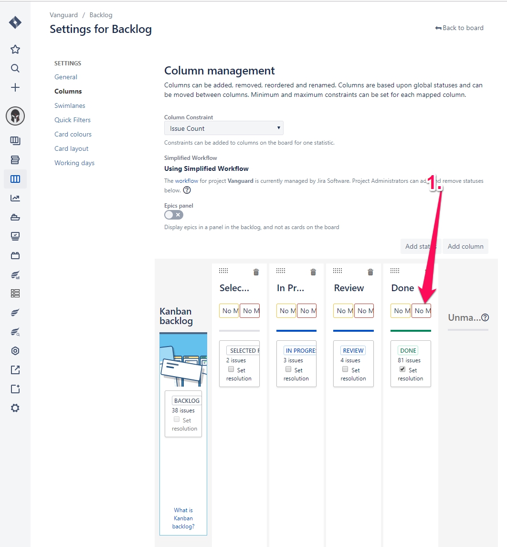Open project settings gear icon
The image size is (507, 547).
(x=15, y=408)
